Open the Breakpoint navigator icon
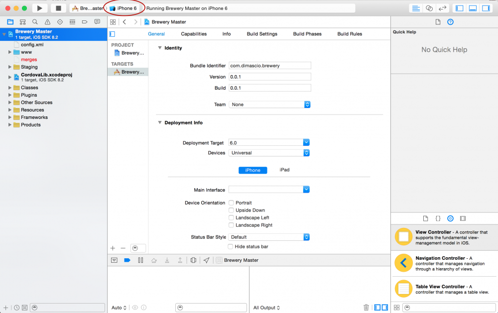 85,22
